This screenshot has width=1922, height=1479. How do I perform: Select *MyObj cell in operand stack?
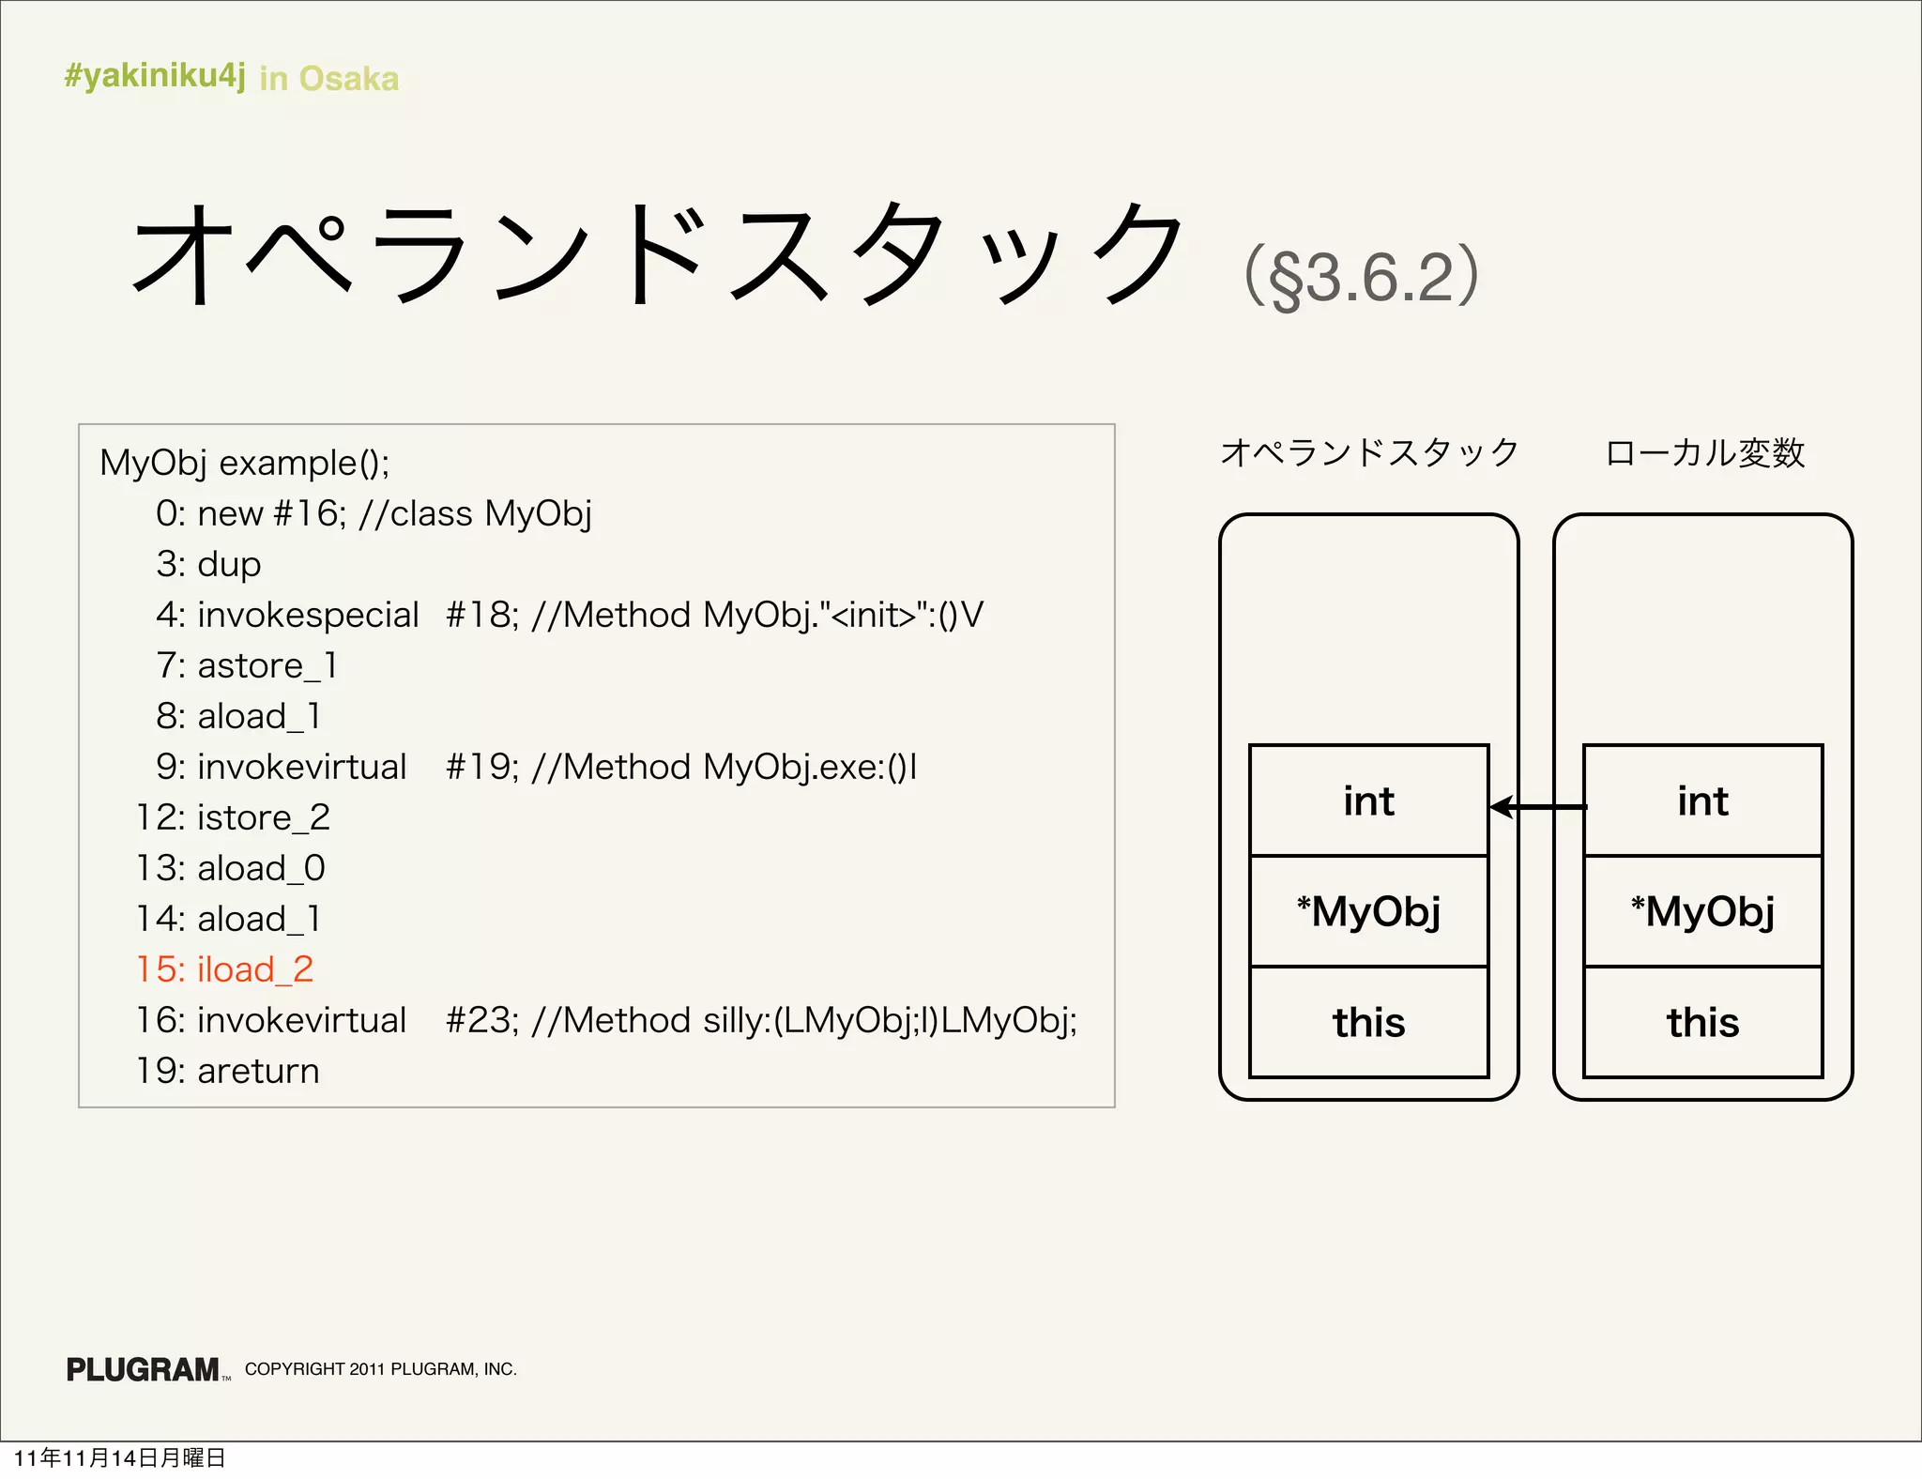pyautogui.click(x=1368, y=911)
